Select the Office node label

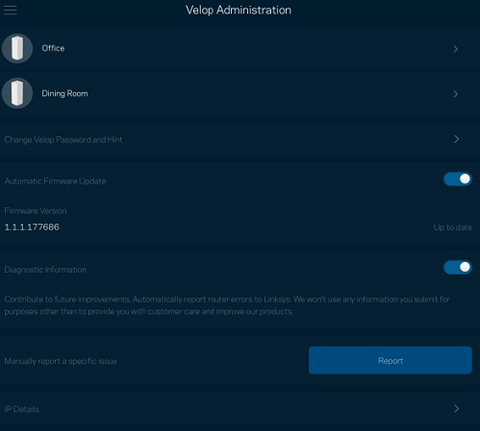tap(53, 48)
